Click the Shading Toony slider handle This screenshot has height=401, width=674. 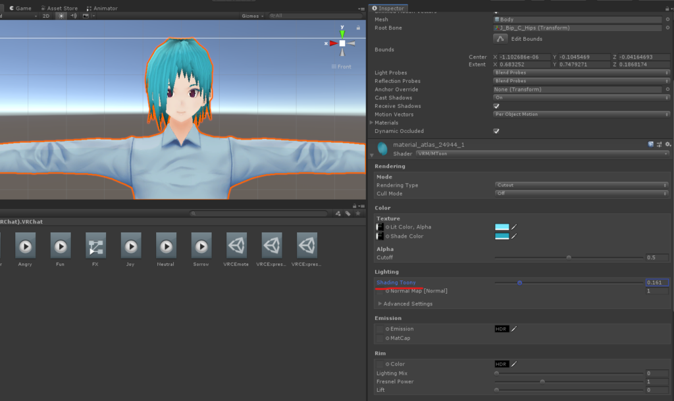tap(520, 282)
